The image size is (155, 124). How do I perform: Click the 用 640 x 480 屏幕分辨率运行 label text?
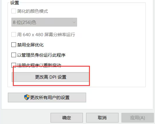(46, 35)
